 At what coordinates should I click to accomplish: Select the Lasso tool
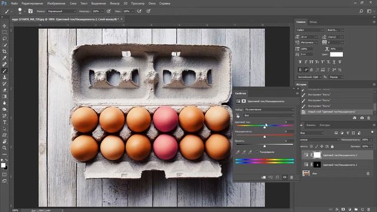click(4, 39)
